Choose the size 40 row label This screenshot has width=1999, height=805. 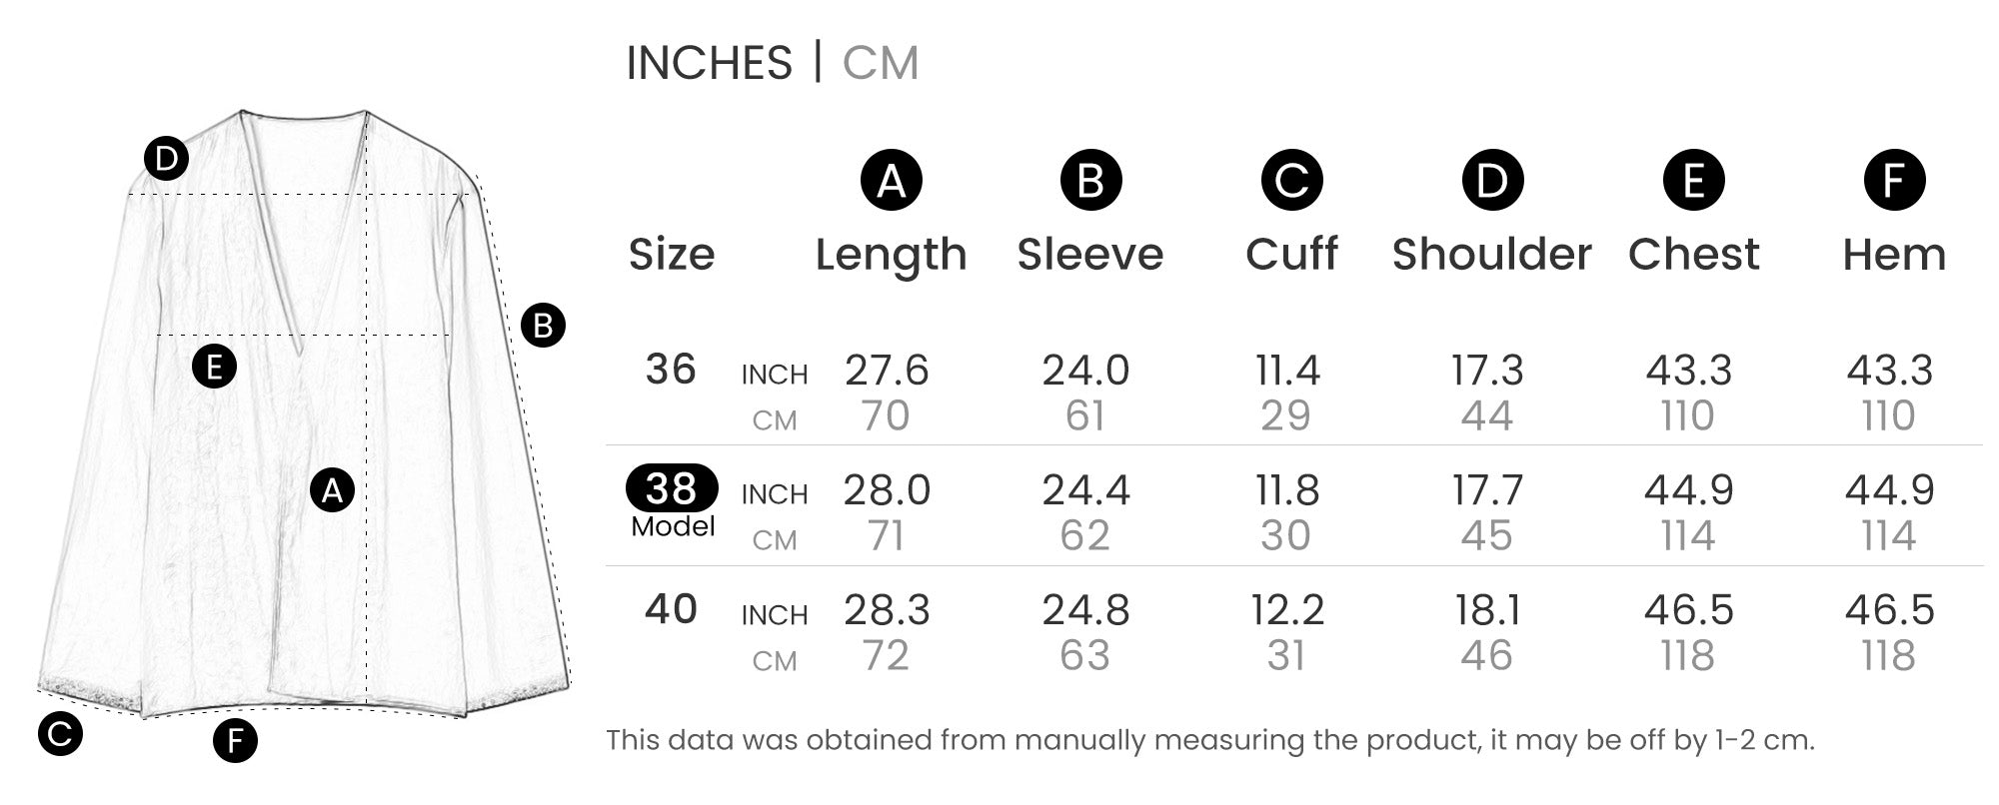coord(670,609)
